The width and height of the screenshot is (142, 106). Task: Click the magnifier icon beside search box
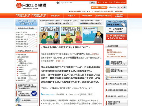pos(58,3)
